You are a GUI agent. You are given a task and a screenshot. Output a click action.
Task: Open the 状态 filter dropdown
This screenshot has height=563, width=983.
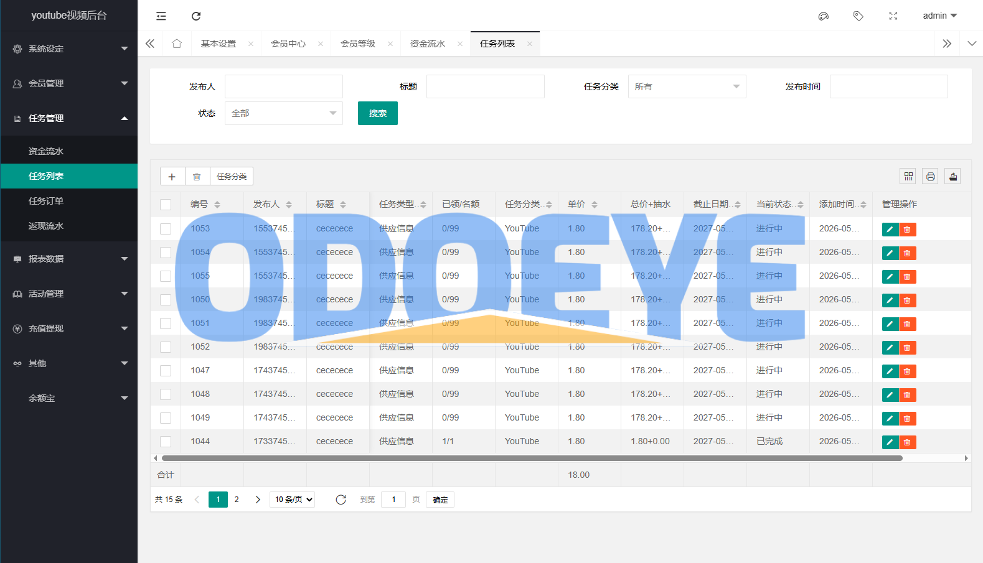click(284, 113)
